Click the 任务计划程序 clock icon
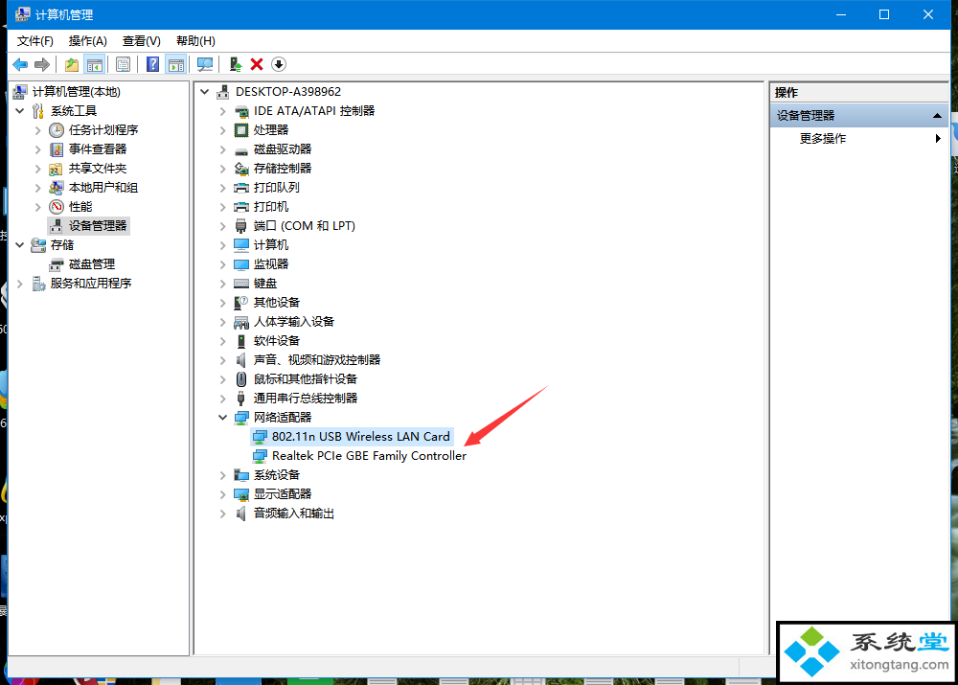Image resolution: width=958 pixels, height=685 pixels. click(57, 130)
